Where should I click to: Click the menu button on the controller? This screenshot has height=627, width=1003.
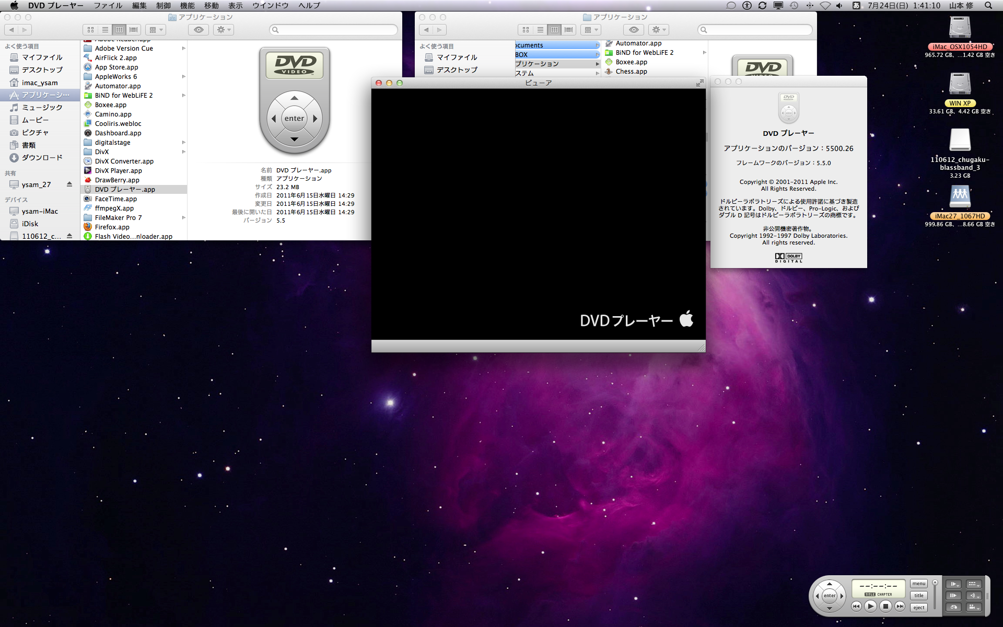pyautogui.click(x=919, y=584)
